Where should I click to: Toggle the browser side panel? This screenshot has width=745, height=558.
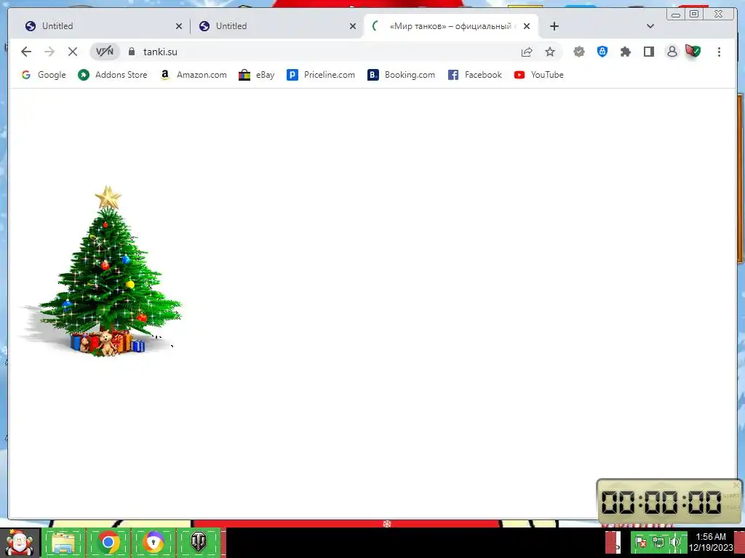coord(648,52)
